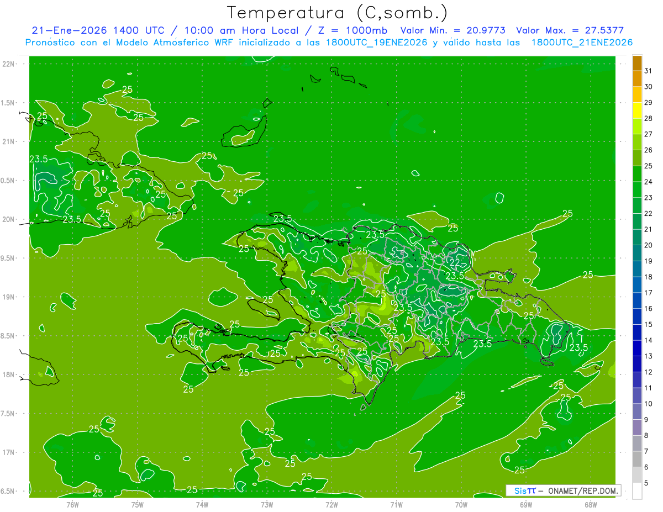Click the "27" color scale label
663x512 pixels.
pyautogui.click(x=649, y=134)
